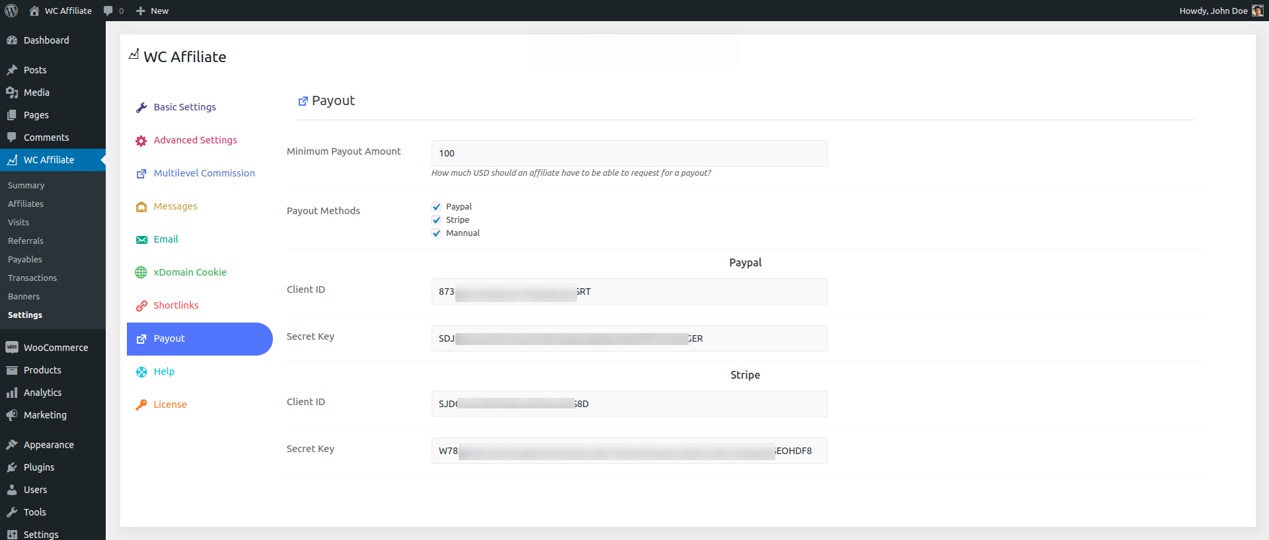This screenshot has width=1269, height=540.
Task: Click the Multilevel Commission icon
Action: tap(141, 173)
